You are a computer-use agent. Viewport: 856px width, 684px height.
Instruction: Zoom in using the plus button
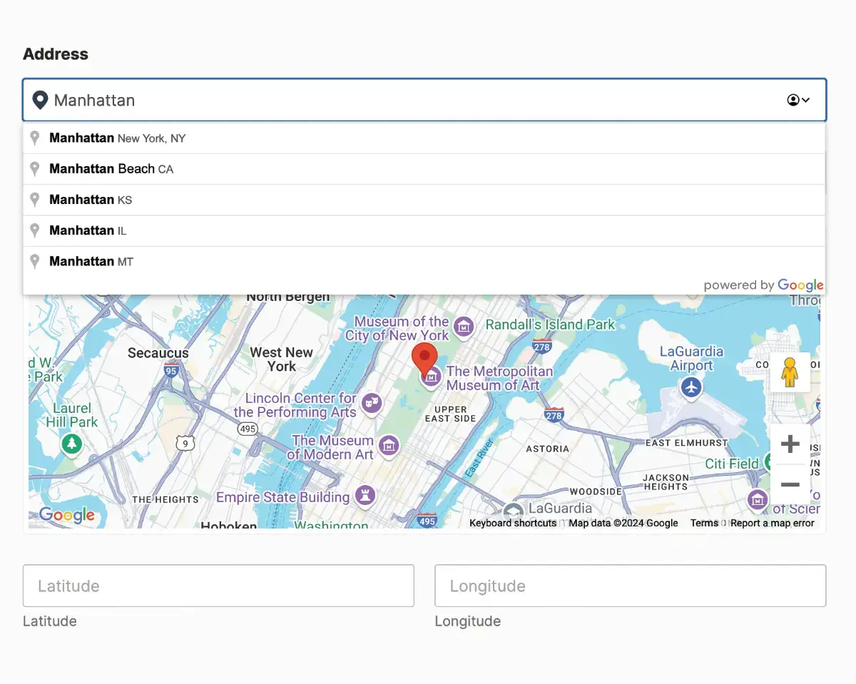click(x=790, y=444)
